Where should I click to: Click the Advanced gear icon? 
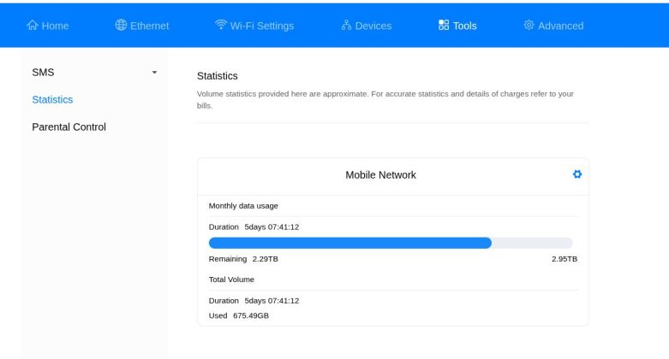529,25
